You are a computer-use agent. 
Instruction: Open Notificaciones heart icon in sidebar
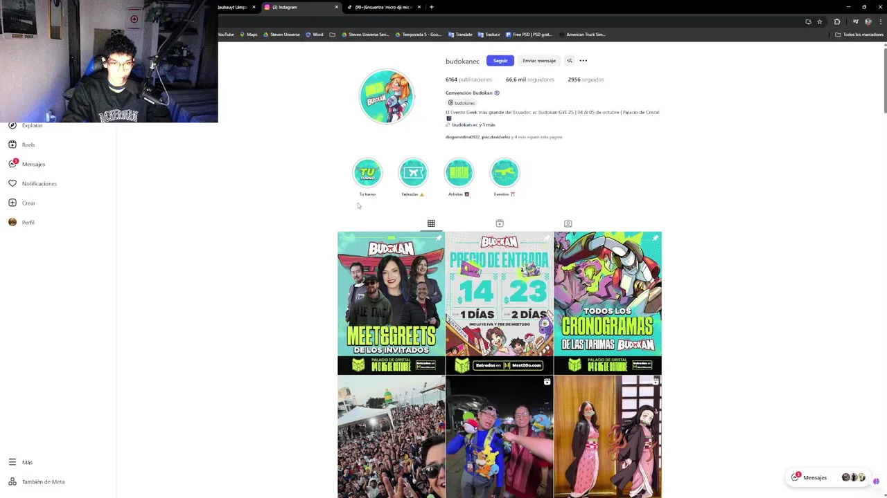point(12,183)
